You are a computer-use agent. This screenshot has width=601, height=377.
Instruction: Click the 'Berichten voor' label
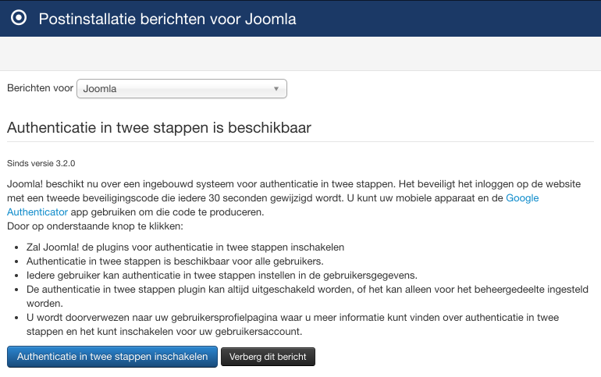[40, 88]
